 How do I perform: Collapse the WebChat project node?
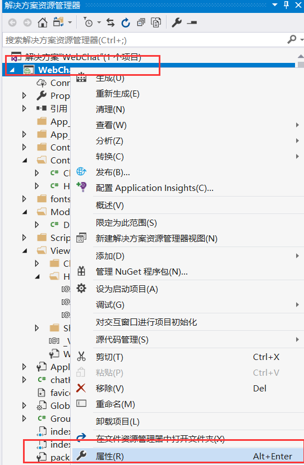click(12, 70)
